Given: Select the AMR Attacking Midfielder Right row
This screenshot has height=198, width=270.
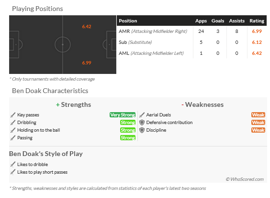Looking at the screenshot, I should point(191,31).
